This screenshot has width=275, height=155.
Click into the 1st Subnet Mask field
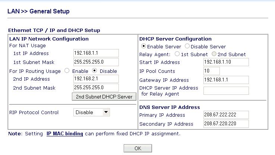coord(96,62)
